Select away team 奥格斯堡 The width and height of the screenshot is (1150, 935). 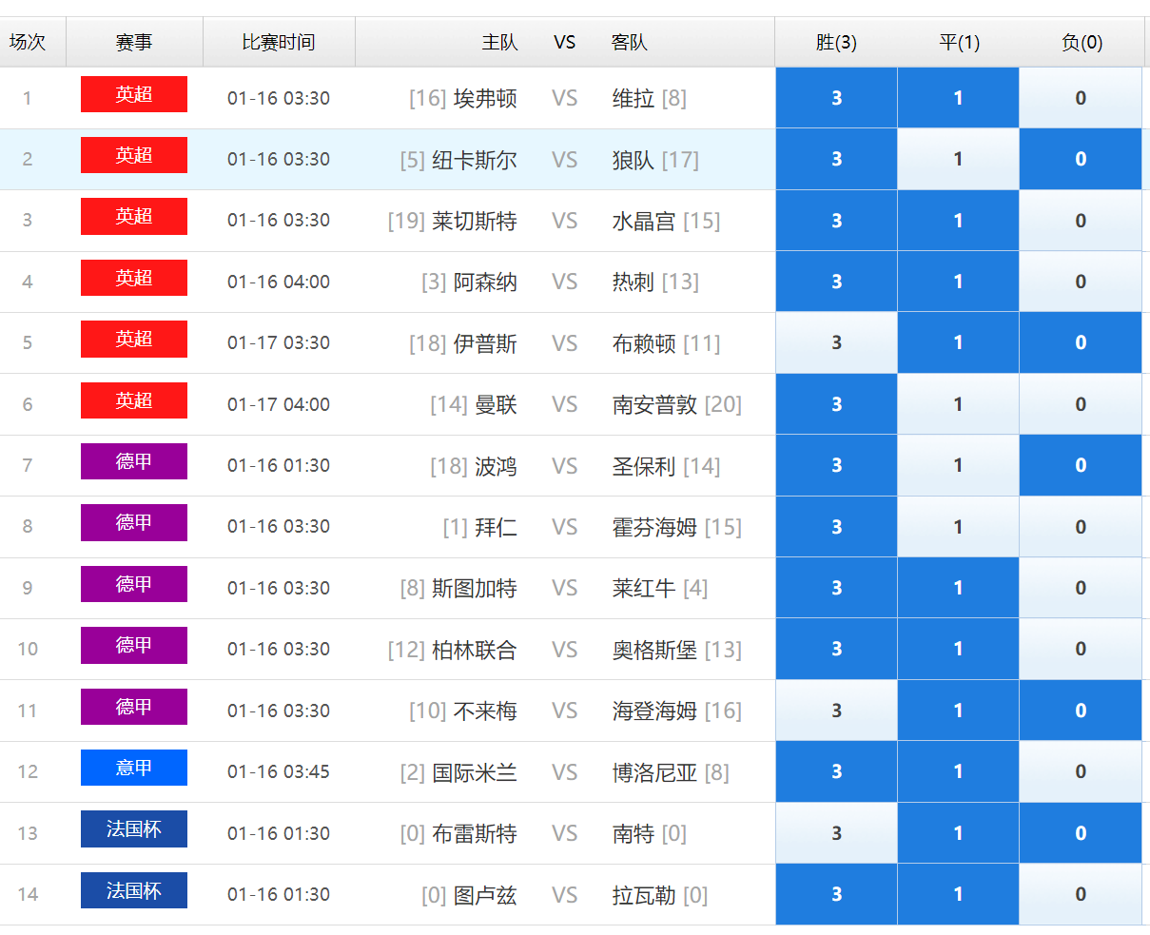coord(654,650)
